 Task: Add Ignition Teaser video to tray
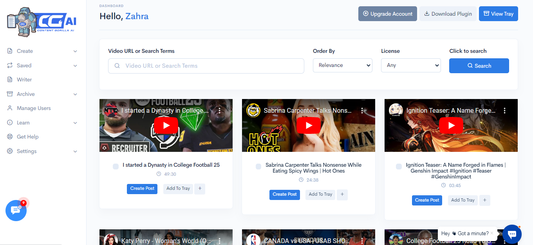(463, 200)
